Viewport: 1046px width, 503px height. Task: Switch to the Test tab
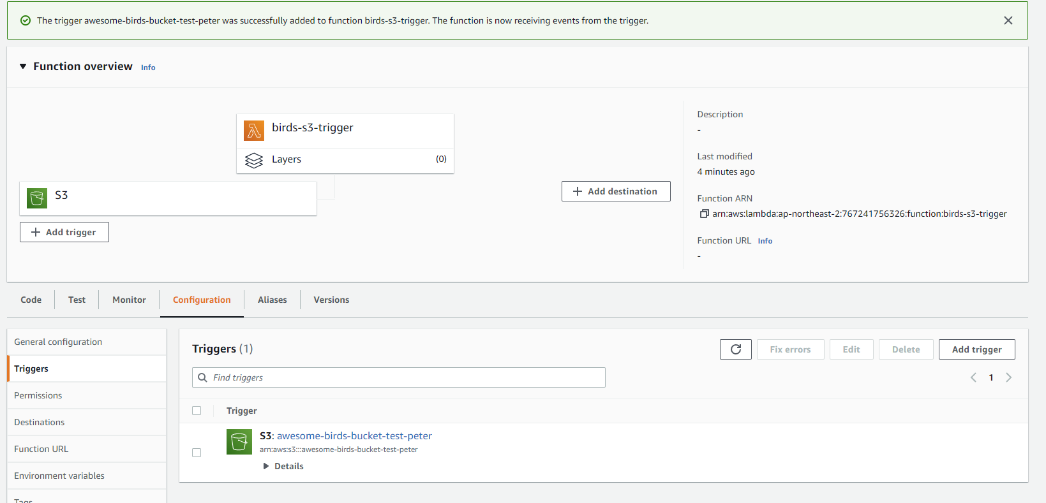click(x=77, y=300)
